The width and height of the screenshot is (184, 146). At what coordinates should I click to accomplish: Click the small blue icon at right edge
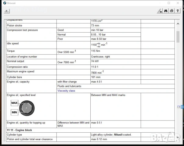pos(179,107)
